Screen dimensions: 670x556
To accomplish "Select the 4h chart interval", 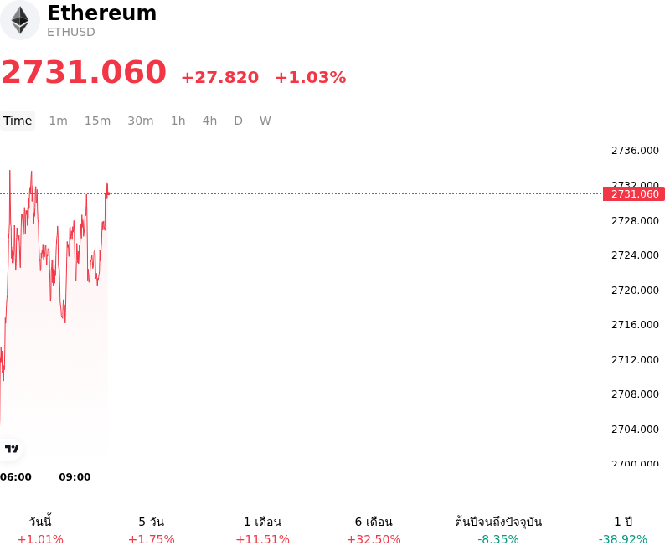I will (210, 121).
